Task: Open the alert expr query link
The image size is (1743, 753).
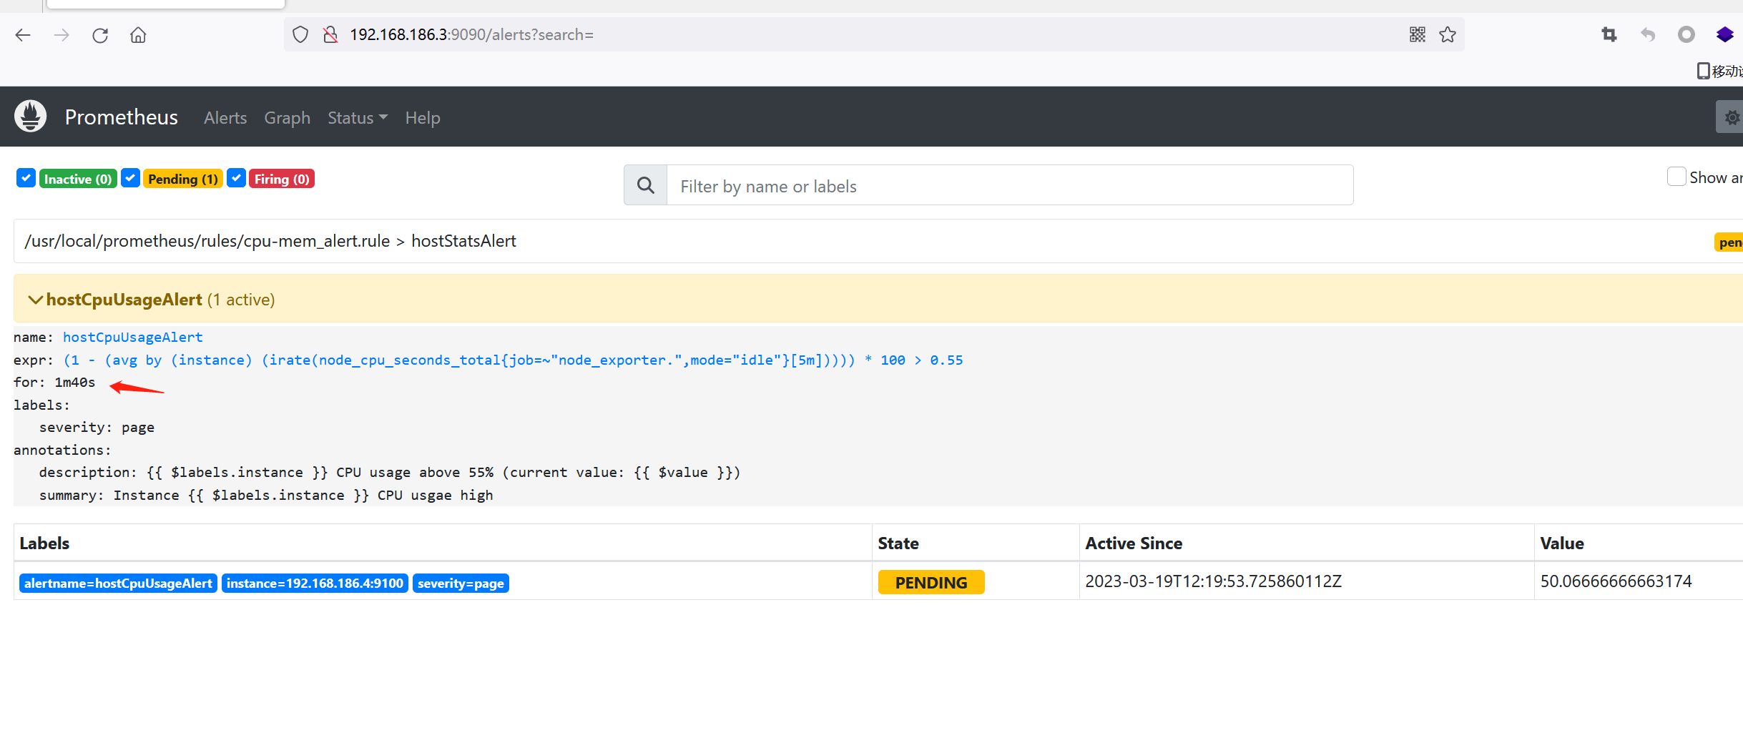Action: click(x=513, y=360)
